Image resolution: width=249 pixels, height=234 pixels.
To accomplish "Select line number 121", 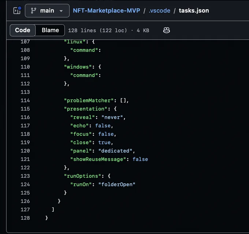I will pyautogui.click(x=25, y=159).
